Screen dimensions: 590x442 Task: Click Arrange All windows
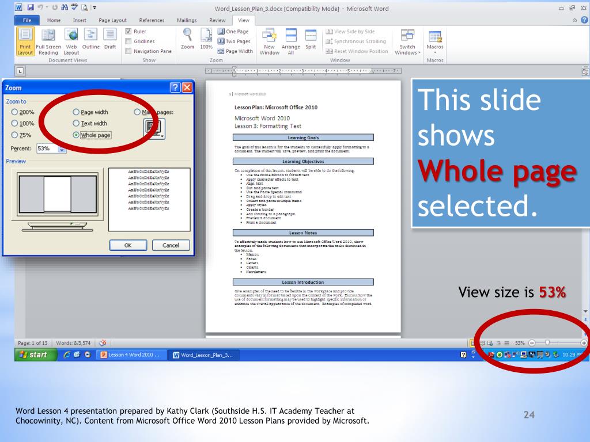(291, 41)
